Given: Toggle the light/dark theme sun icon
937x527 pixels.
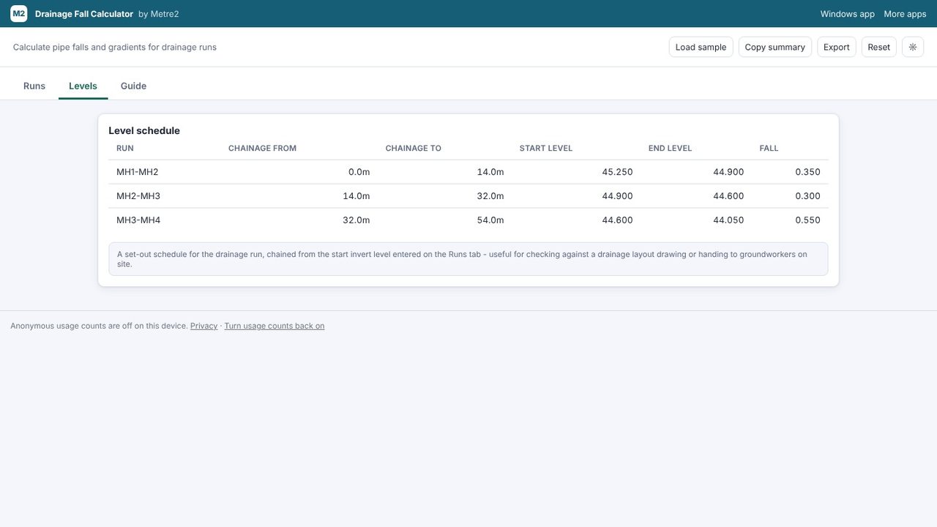Looking at the screenshot, I should [913, 47].
